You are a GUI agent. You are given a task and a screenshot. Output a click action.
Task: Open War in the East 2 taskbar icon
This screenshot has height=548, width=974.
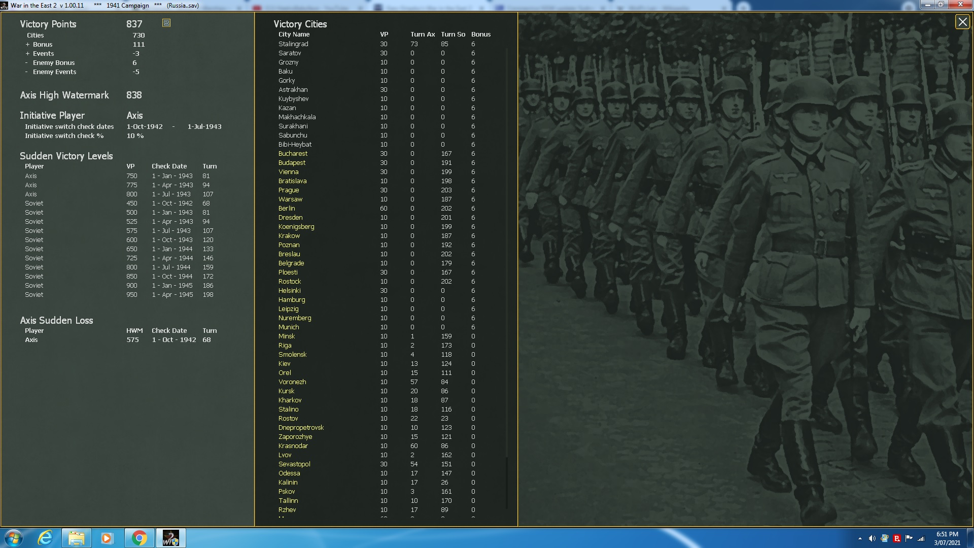pos(170,538)
